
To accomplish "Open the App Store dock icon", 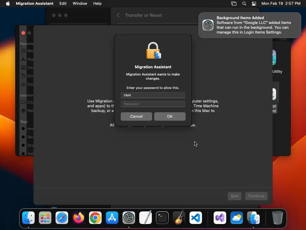I will pyautogui.click(x=112, y=218).
